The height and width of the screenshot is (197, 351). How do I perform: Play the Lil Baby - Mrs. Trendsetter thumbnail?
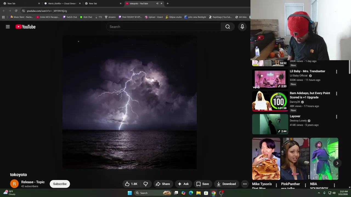pos(270,79)
